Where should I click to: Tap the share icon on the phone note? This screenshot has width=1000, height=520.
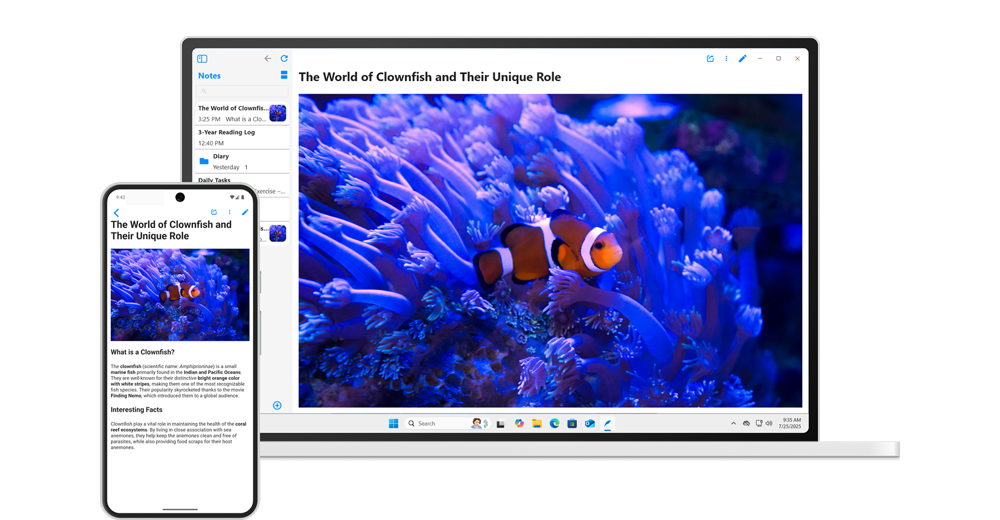[214, 212]
